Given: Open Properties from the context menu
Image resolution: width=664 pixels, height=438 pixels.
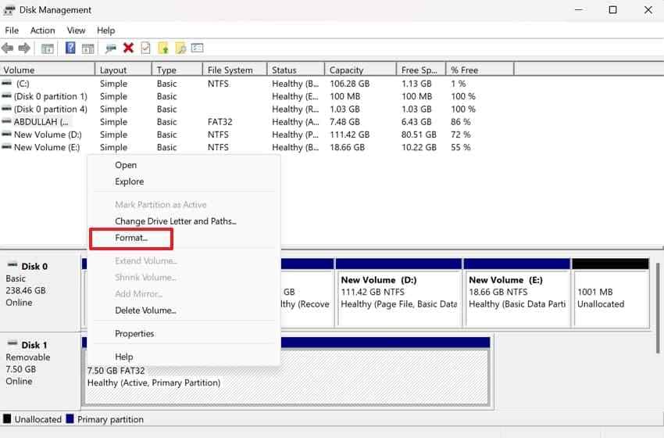Looking at the screenshot, I should pyautogui.click(x=184, y=333).
